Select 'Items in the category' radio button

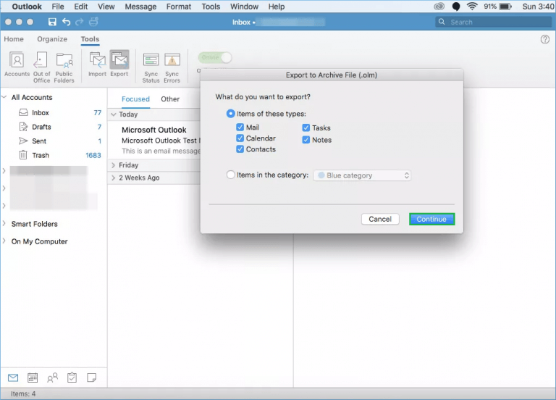tap(230, 175)
